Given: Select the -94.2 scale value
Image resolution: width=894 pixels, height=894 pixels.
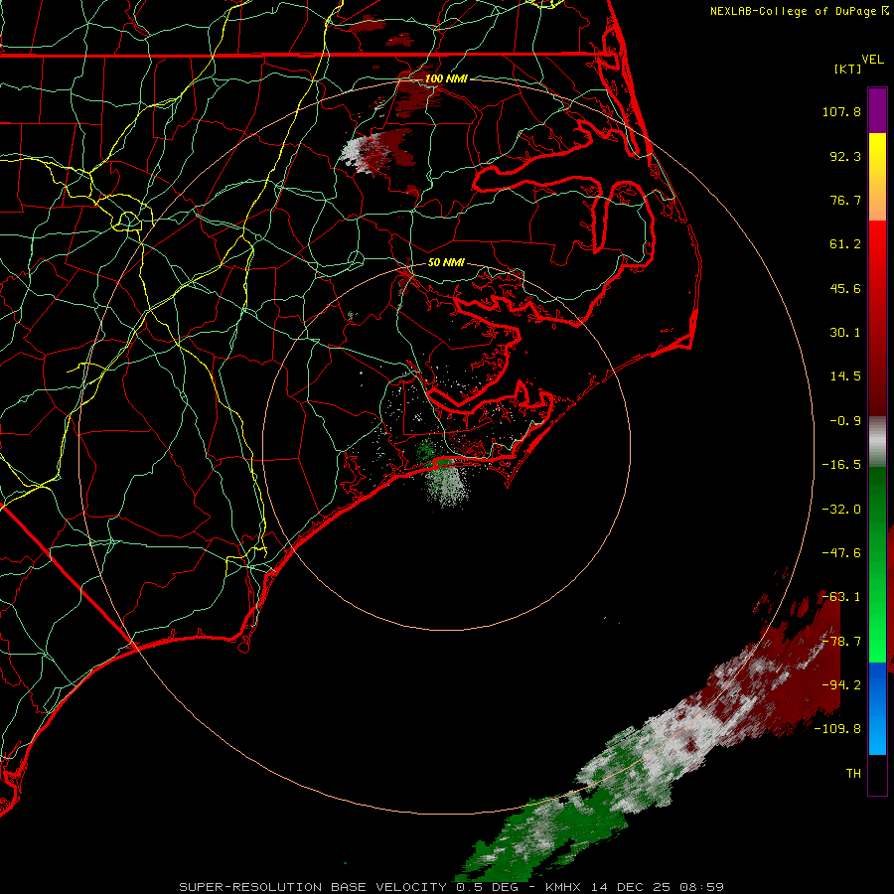Looking at the screenshot, I should tap(841, 685).
